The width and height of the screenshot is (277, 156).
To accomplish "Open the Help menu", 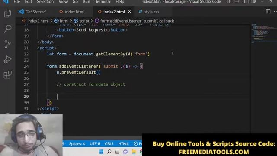I will coord(120,2).
